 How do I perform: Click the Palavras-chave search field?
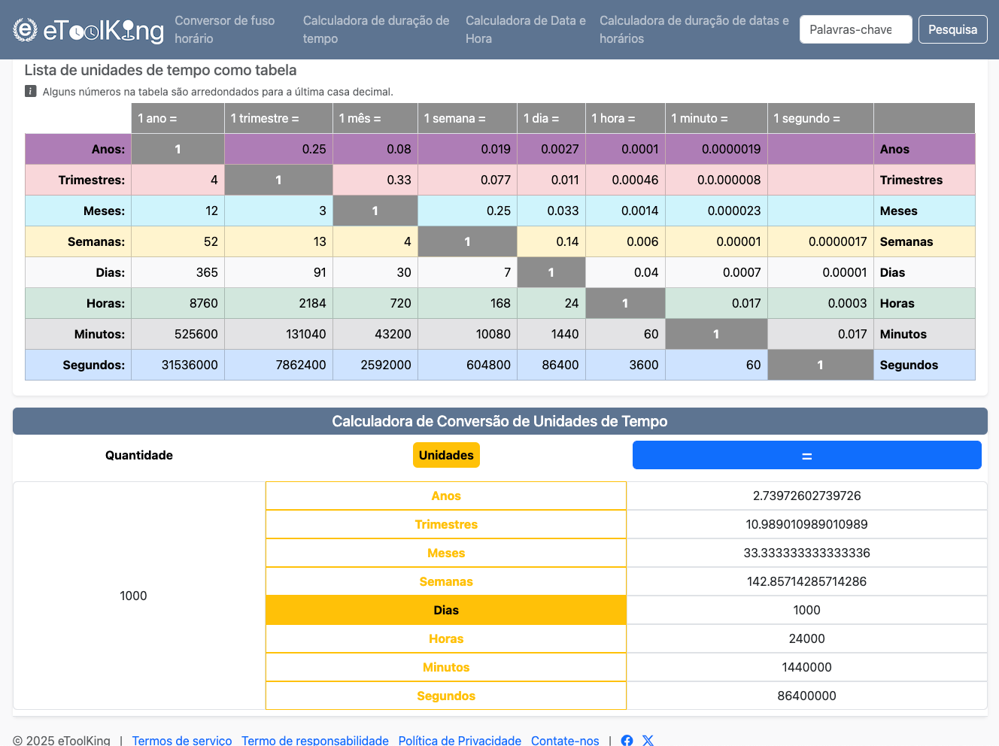click(x=855, y=29)
